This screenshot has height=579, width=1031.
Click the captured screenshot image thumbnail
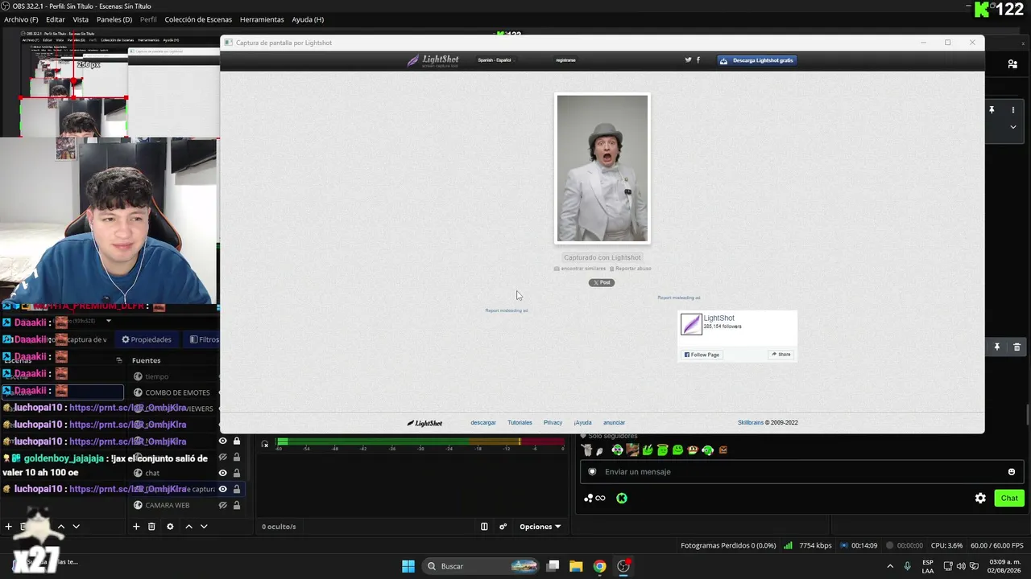(x=602, y=168)
